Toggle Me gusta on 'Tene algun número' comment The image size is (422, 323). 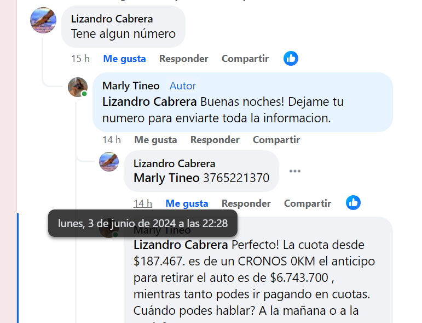click(124, 59)
